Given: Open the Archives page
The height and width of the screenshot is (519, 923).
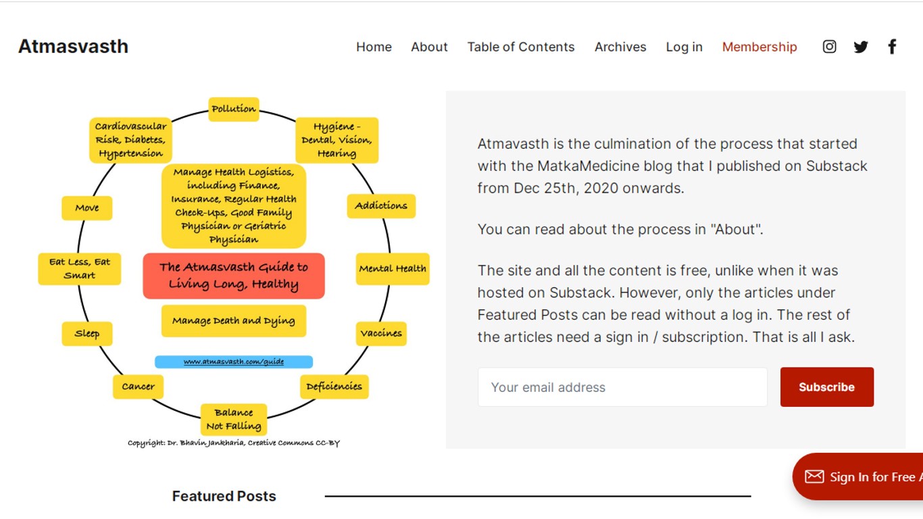Looking at the screenshot, I should [620, 47].
